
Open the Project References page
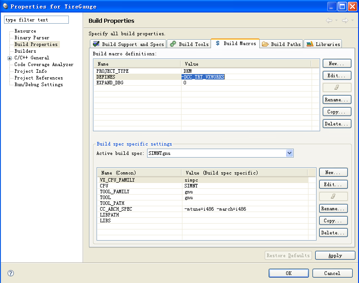coord(38,78)
